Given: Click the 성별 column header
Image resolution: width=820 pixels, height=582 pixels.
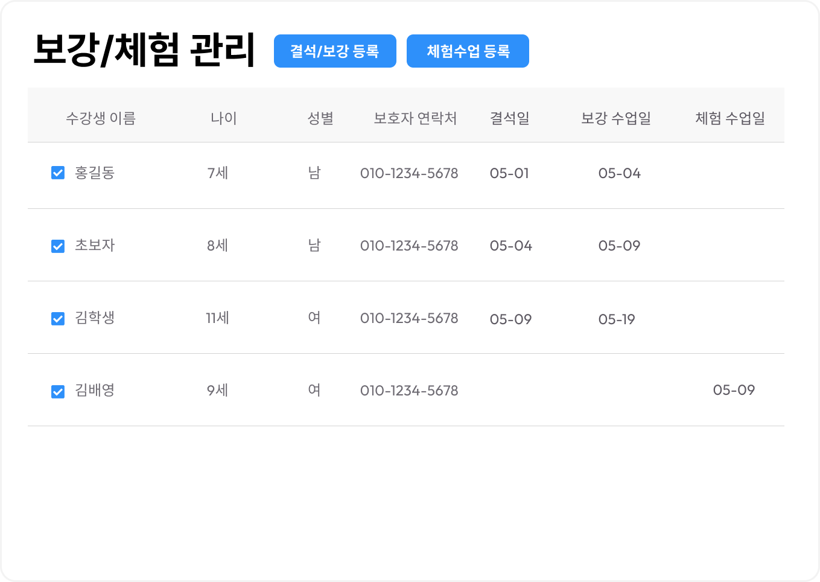Looking at the screenshot, I should click(322, 118).
